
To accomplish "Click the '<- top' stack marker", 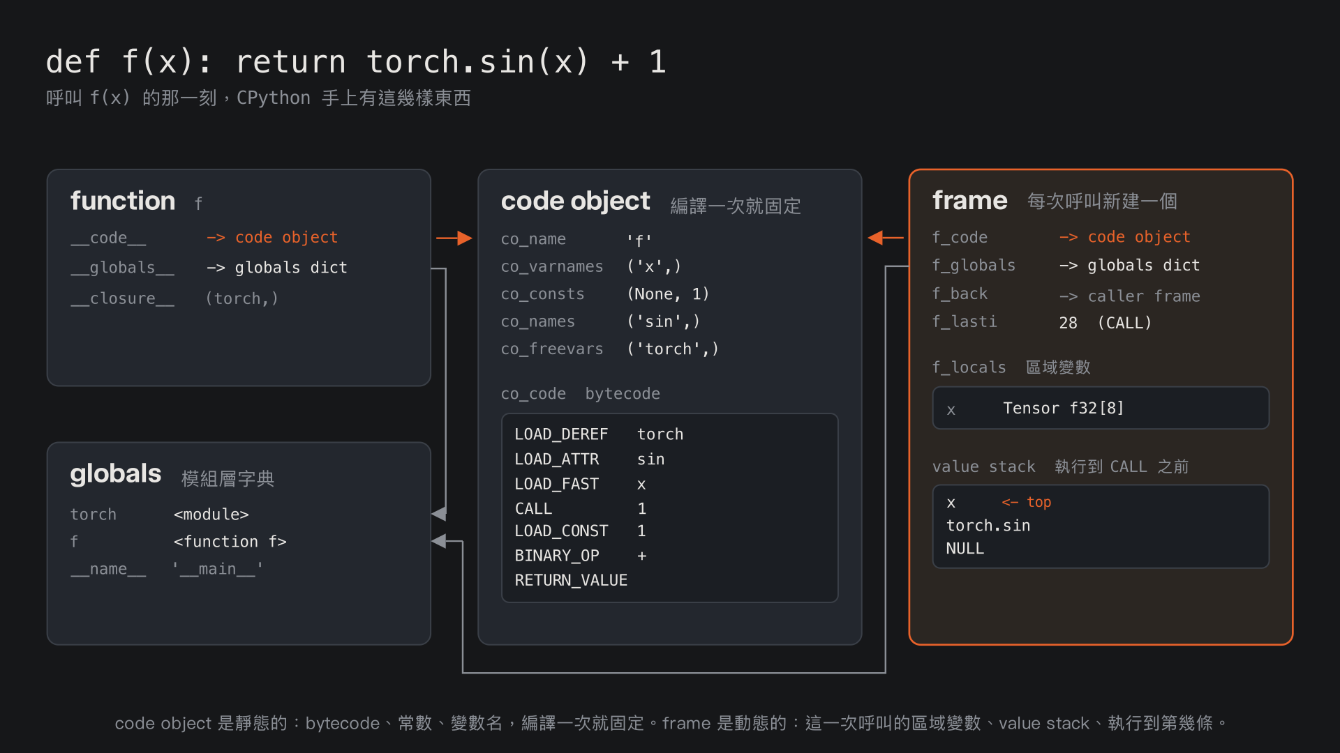I will [x=1027, y=502].
